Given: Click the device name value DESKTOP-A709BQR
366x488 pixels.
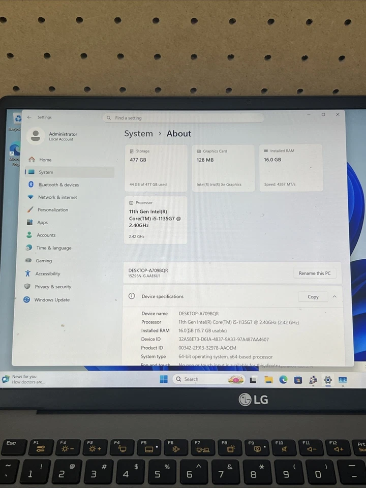Looking at the screenshot, I should tap(199, 314).
